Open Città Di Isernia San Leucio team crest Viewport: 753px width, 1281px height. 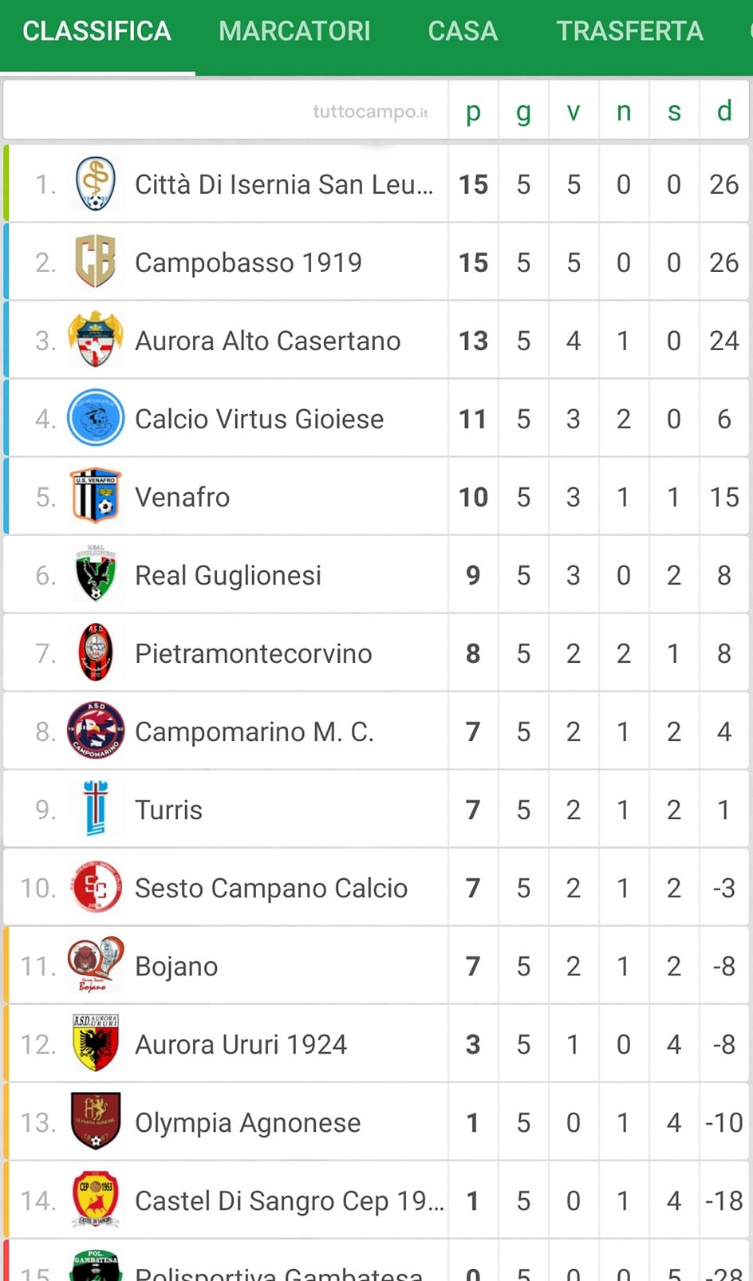(96, 184)
